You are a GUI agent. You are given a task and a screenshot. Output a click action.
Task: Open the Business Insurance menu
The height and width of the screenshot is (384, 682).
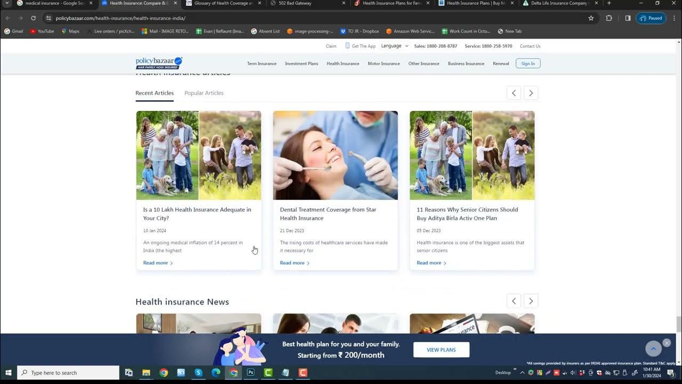pyautogui.click(x=466, y=63)
